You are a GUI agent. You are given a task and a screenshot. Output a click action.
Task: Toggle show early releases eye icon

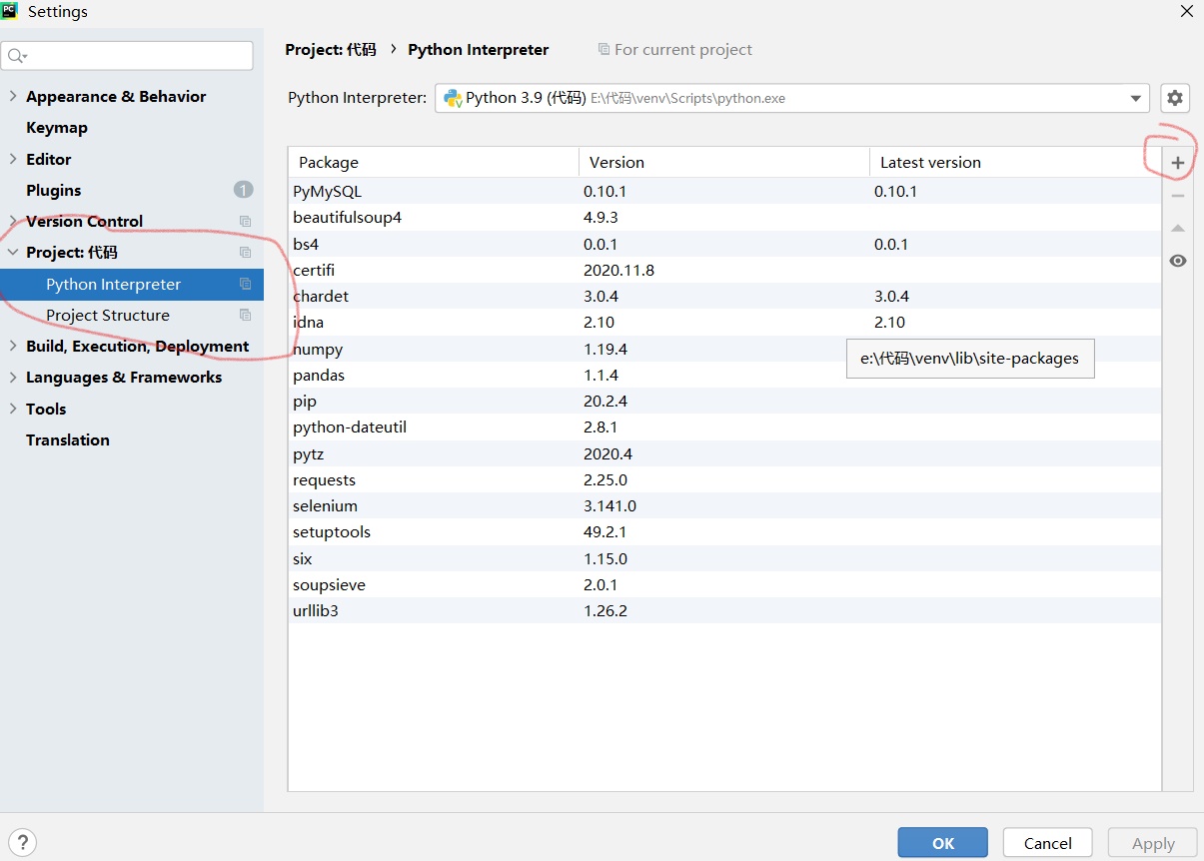coord(1178,261)
